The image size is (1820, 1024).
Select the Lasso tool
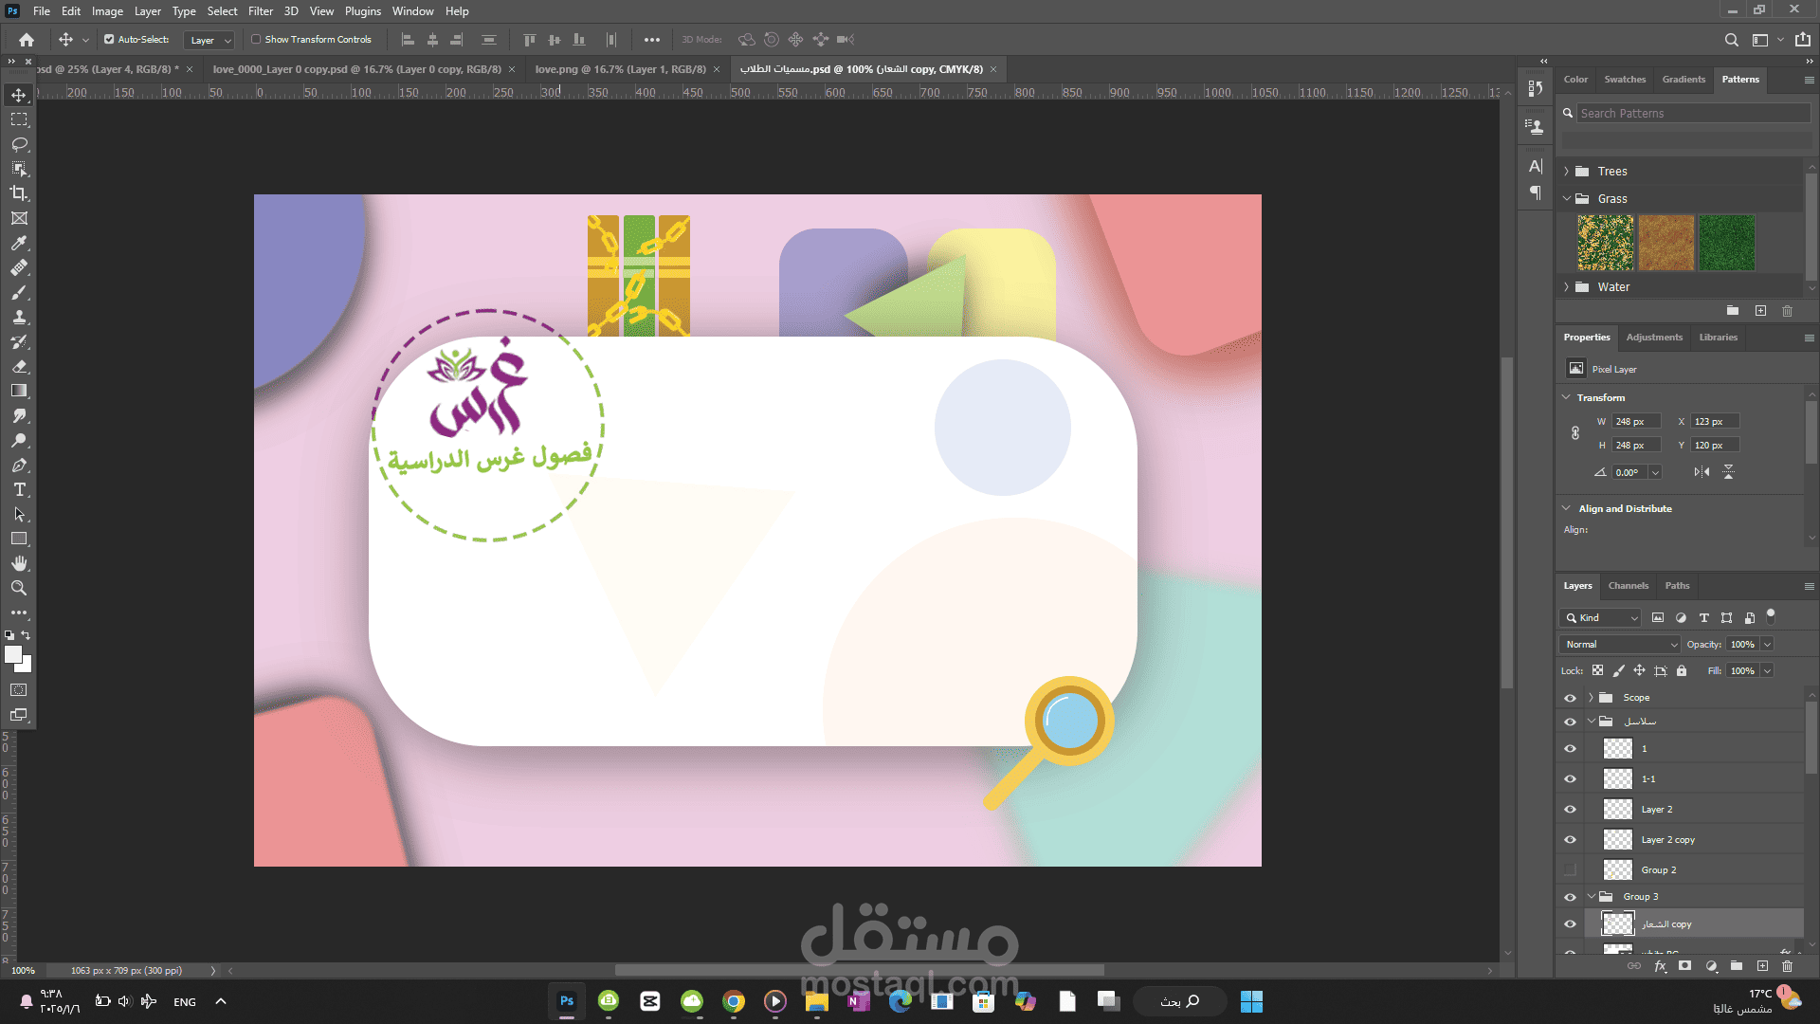point(19,144)
